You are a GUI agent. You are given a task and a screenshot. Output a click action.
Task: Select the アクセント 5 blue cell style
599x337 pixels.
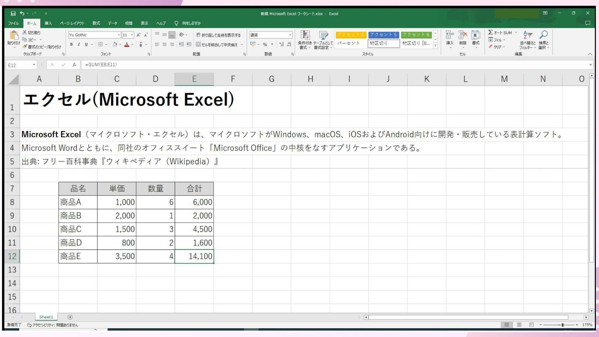383,35
